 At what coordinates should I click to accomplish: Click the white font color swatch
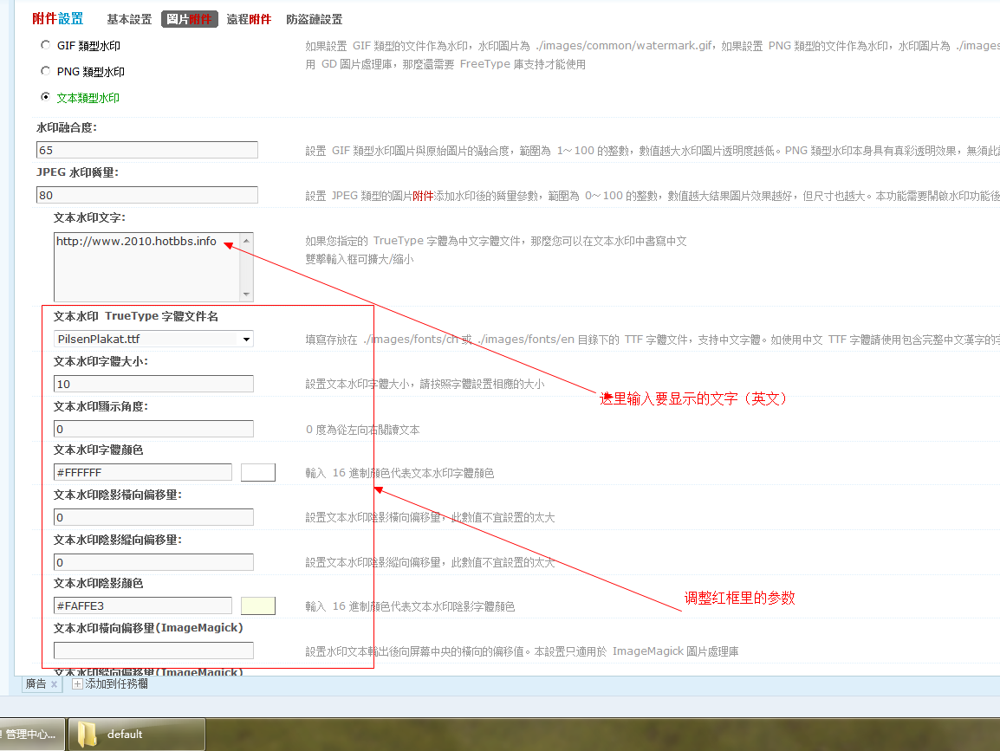258,472
